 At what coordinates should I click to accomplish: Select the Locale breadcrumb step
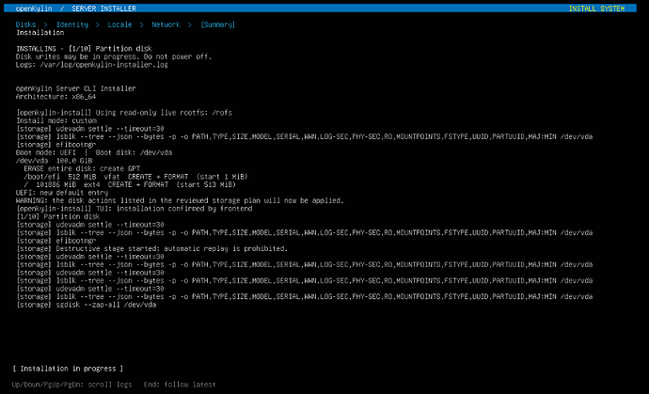(119, 24)
